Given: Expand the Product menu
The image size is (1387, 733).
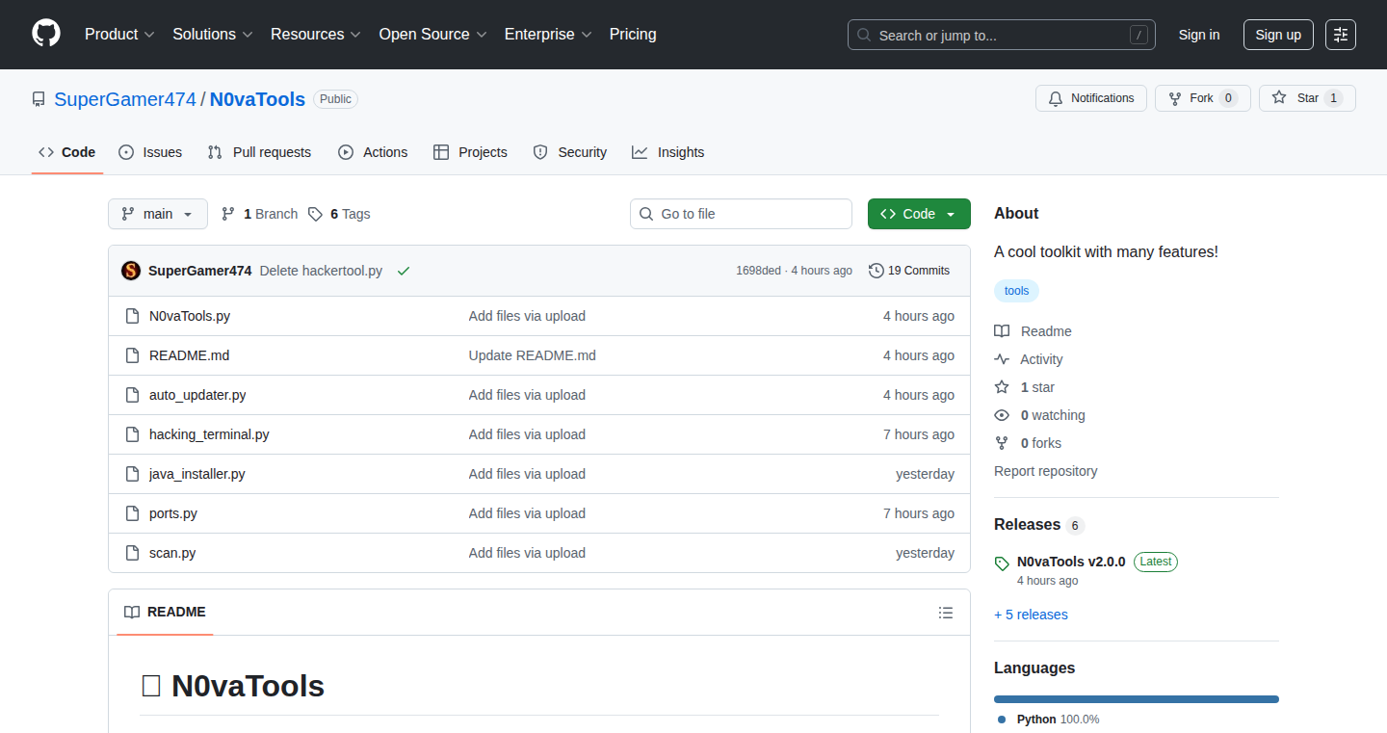Looking at the screenshot, I should tap(119, 34).
